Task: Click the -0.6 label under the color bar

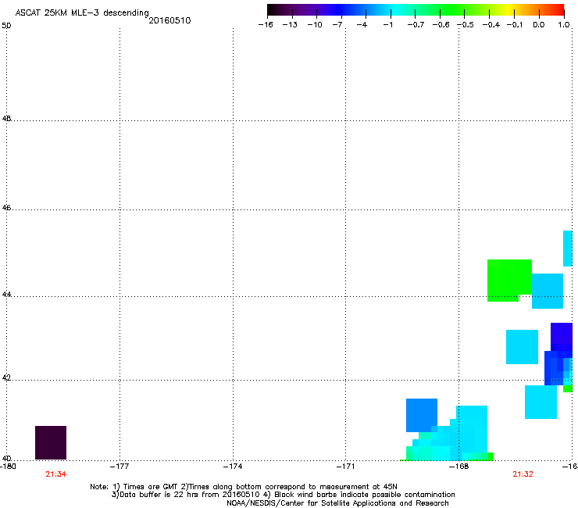Action: click(441, 25)
